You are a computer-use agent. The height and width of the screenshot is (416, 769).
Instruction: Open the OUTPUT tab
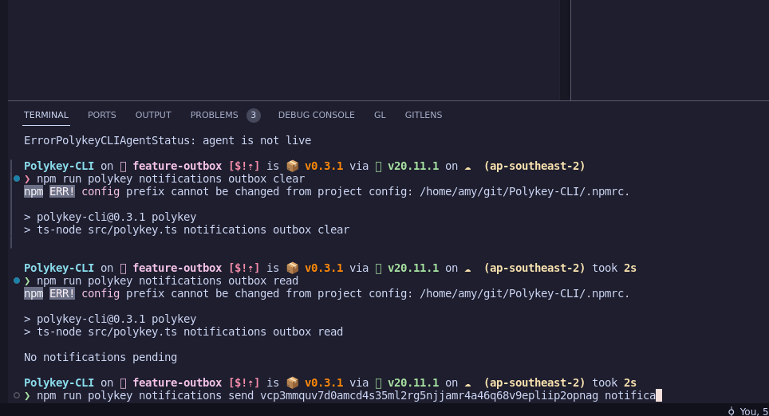tap(153, 115)
